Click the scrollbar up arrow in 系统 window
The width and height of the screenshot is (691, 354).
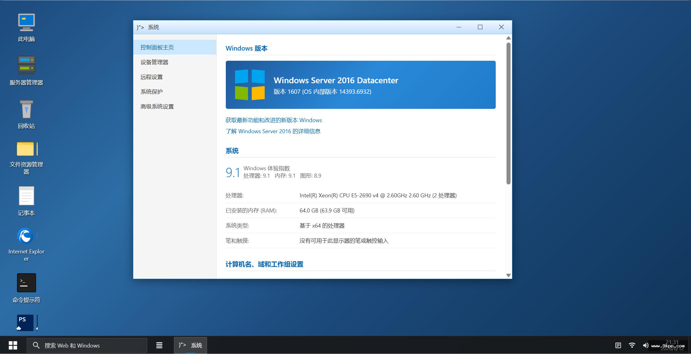(x=508, y=38)
